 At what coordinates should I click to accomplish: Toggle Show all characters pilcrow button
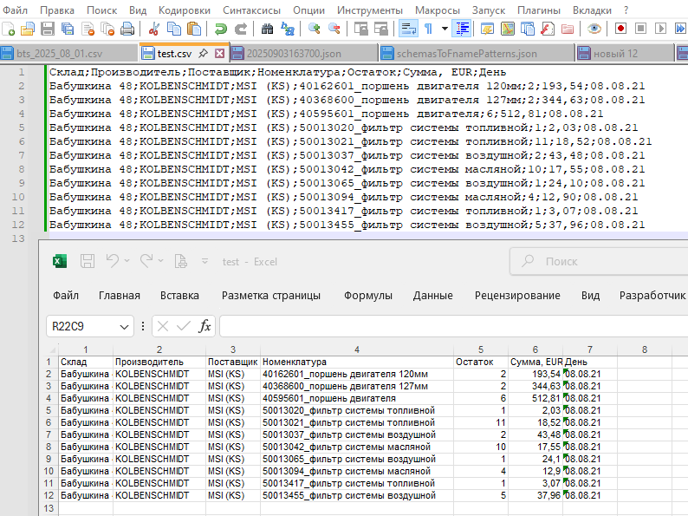point(429,29)
